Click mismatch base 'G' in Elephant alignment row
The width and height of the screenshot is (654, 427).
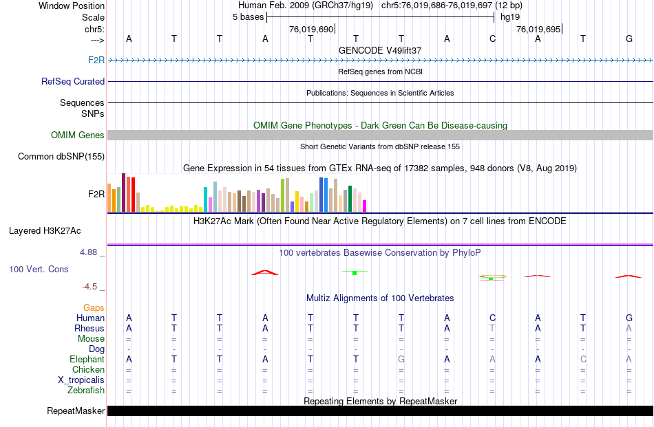point(401,359)
